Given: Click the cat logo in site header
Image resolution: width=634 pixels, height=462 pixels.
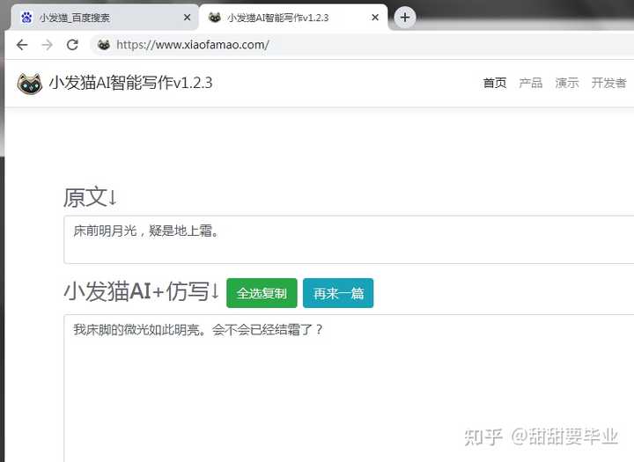Looking at the screenshot, I should point(30,84).
